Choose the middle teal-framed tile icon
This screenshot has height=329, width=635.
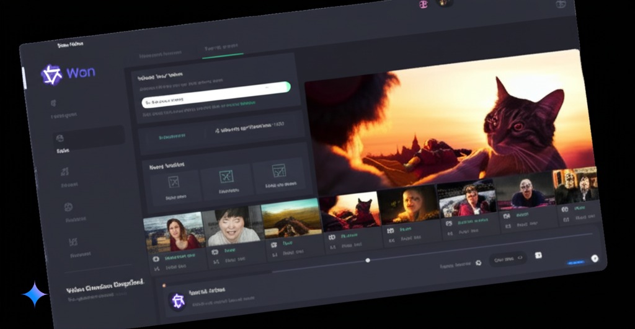[226, 176]
